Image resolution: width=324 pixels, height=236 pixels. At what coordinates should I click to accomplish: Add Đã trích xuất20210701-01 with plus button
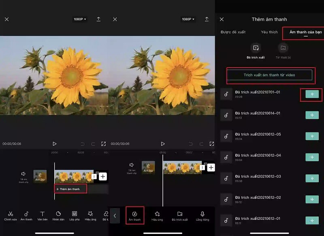[311, 94]
